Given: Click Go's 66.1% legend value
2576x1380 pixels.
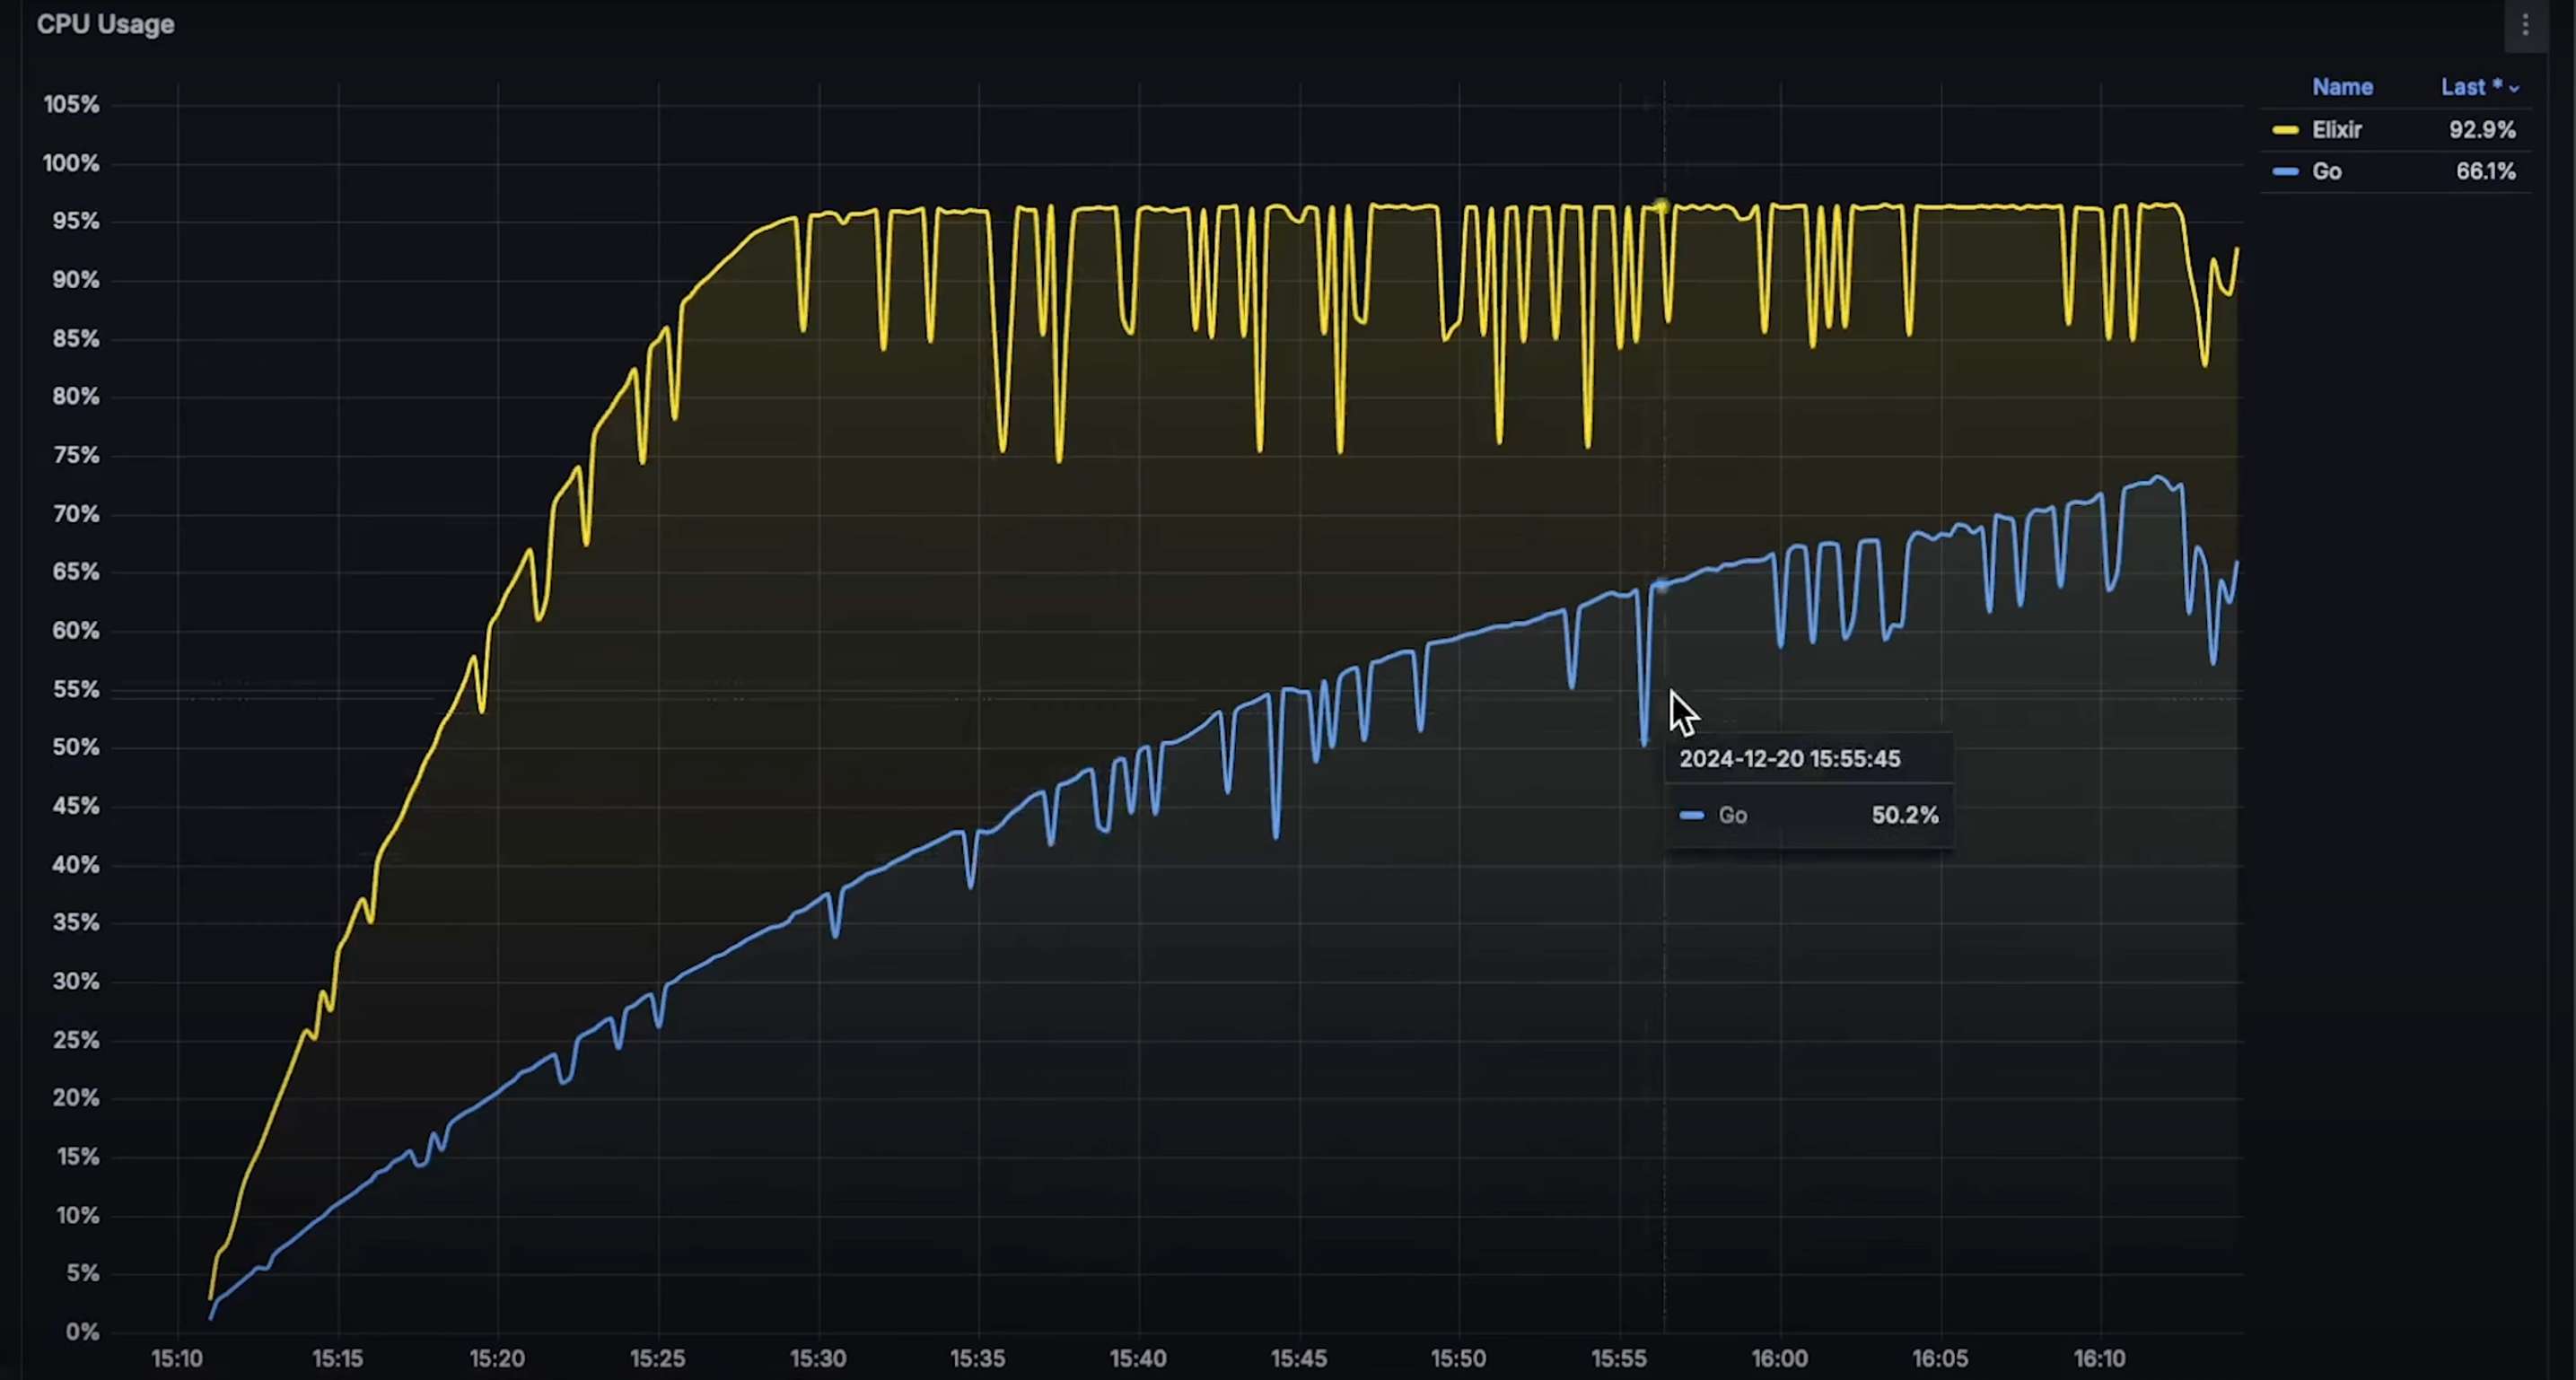Looking at the screenshot, I should (x=2485, y=172).
